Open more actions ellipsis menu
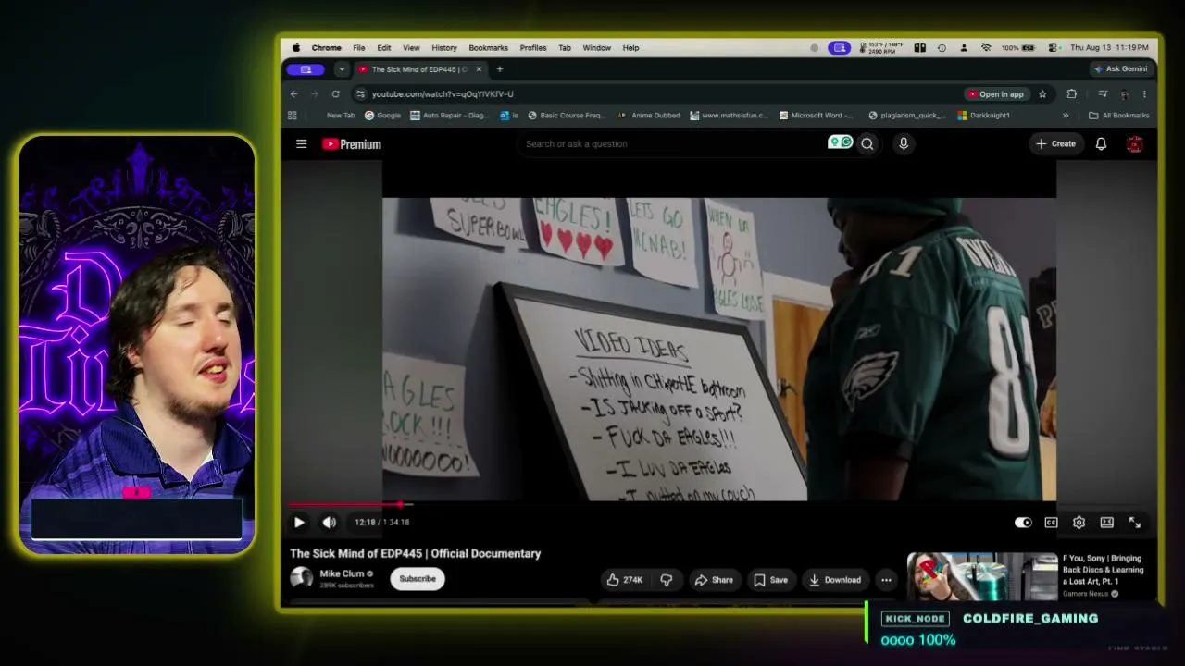Viewport: 1185px width, 666px height. [x=886, y=580]
